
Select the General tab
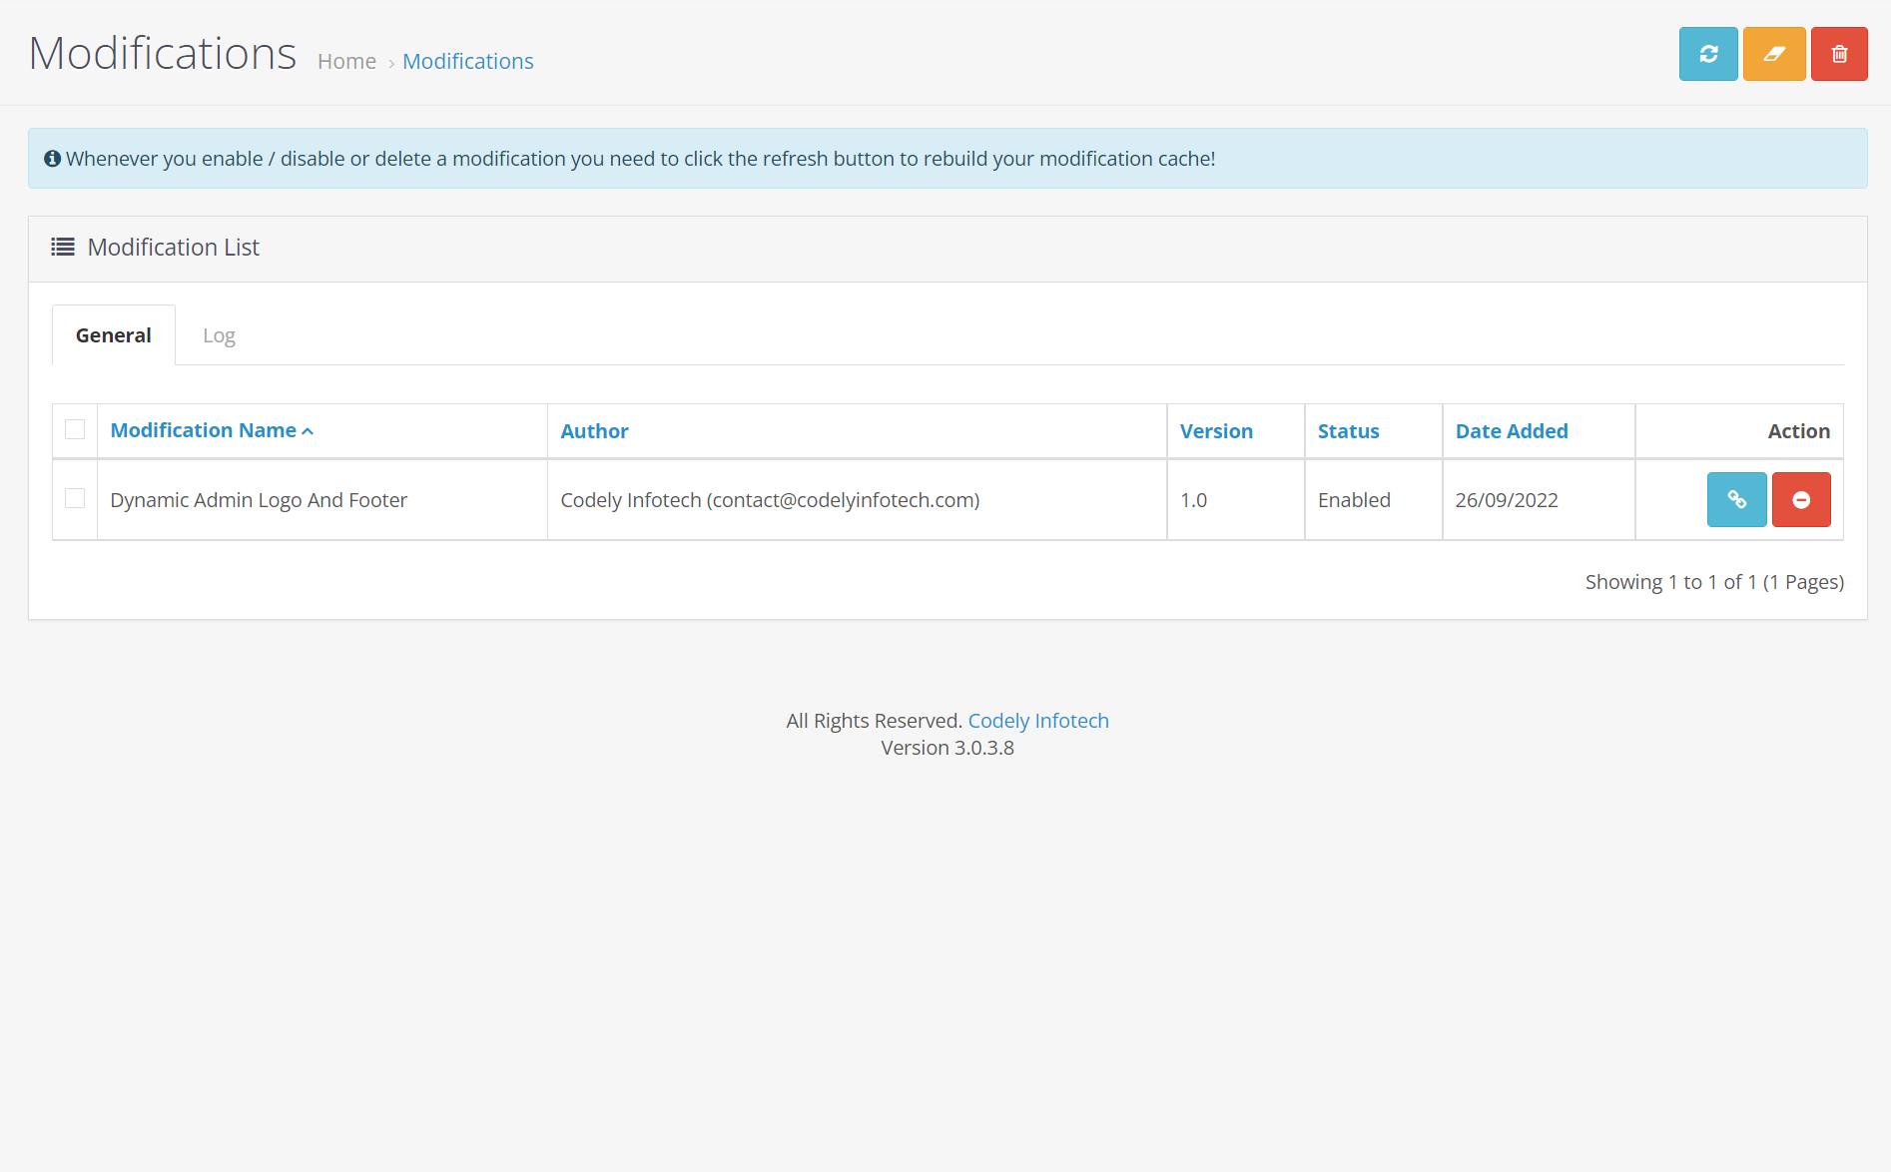[114, 335]
